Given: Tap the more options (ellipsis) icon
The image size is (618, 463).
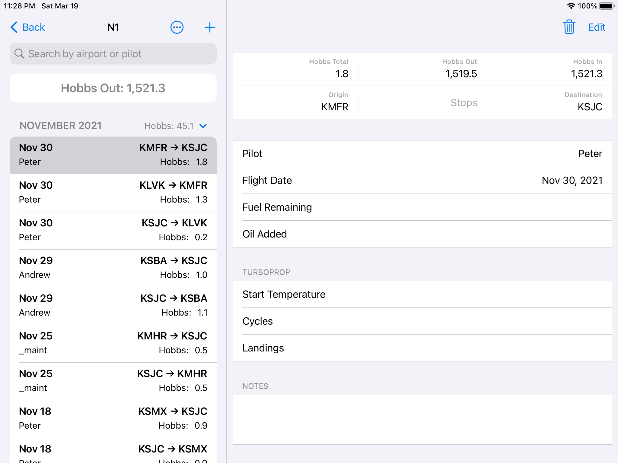Looking at the screenshot, I should pyautogui.click(x=177, y=27).
